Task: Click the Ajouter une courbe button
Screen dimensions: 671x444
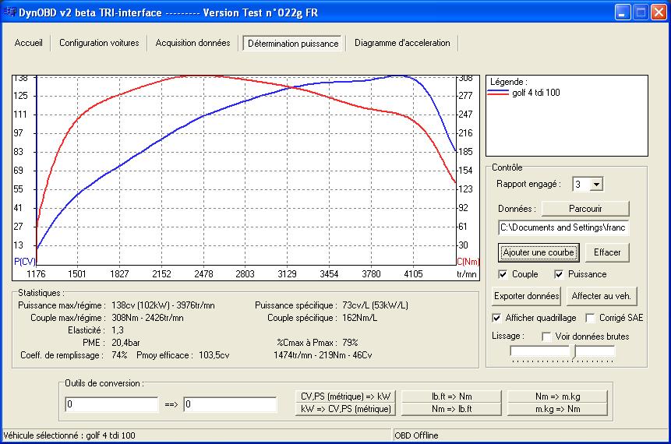Action: pos(539,252)
